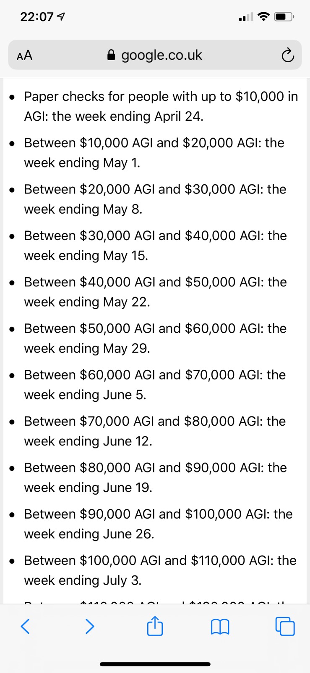Viewport: 310px width, 673px height.
Task: Tap the $50,000 to $60,000 AGI entry
Action: tap(155, 329)
